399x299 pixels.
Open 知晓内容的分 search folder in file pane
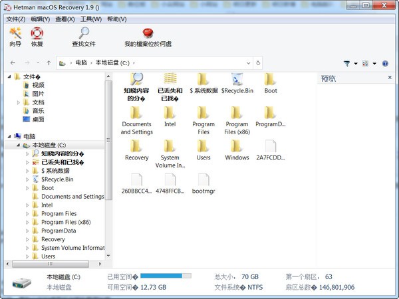click(136, 87)
